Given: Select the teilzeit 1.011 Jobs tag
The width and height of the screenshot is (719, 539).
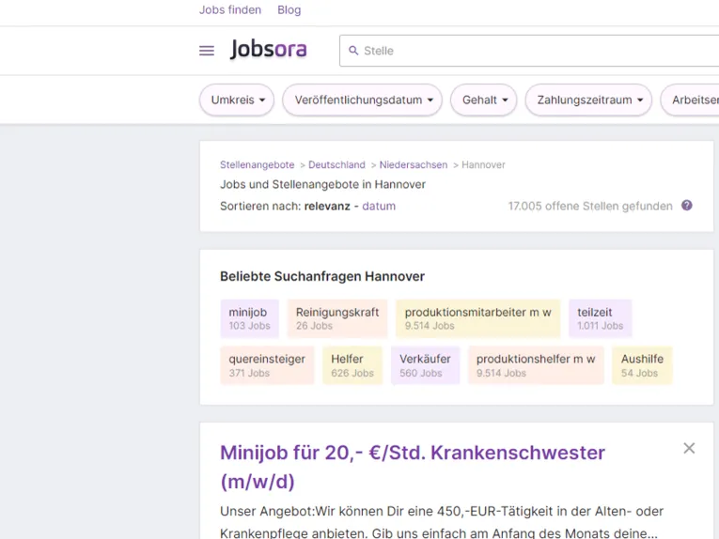Looking at the screenshot, I should [601, 318].
